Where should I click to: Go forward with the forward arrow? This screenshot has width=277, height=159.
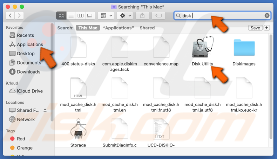19,16
